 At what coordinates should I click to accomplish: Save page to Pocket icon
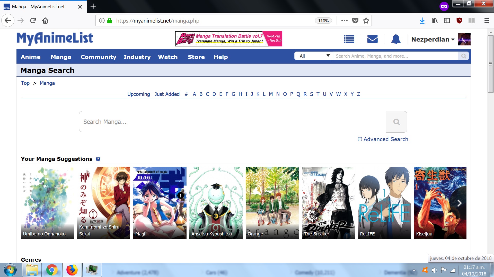click(x=355, y=21)
